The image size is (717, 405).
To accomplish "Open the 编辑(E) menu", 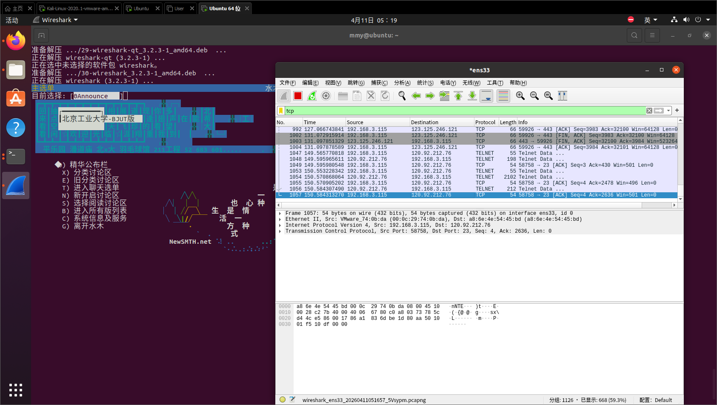I will (310, 83).
